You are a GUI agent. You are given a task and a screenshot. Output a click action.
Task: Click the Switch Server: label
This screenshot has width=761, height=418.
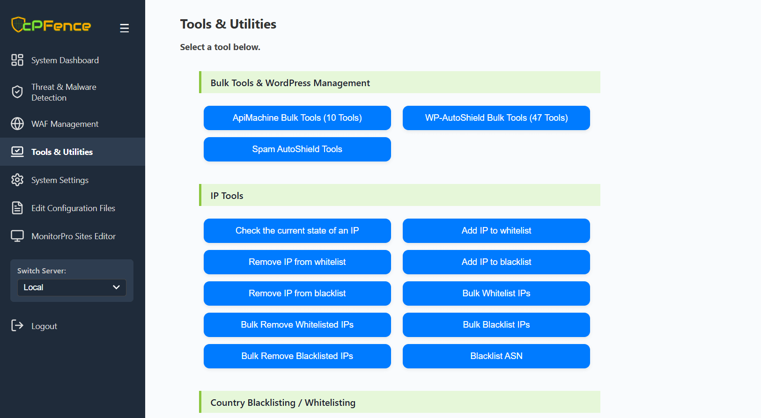42,271
